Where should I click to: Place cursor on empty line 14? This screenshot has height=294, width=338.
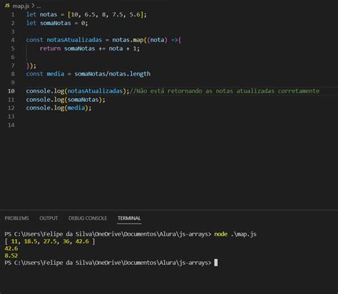[166, 125]
